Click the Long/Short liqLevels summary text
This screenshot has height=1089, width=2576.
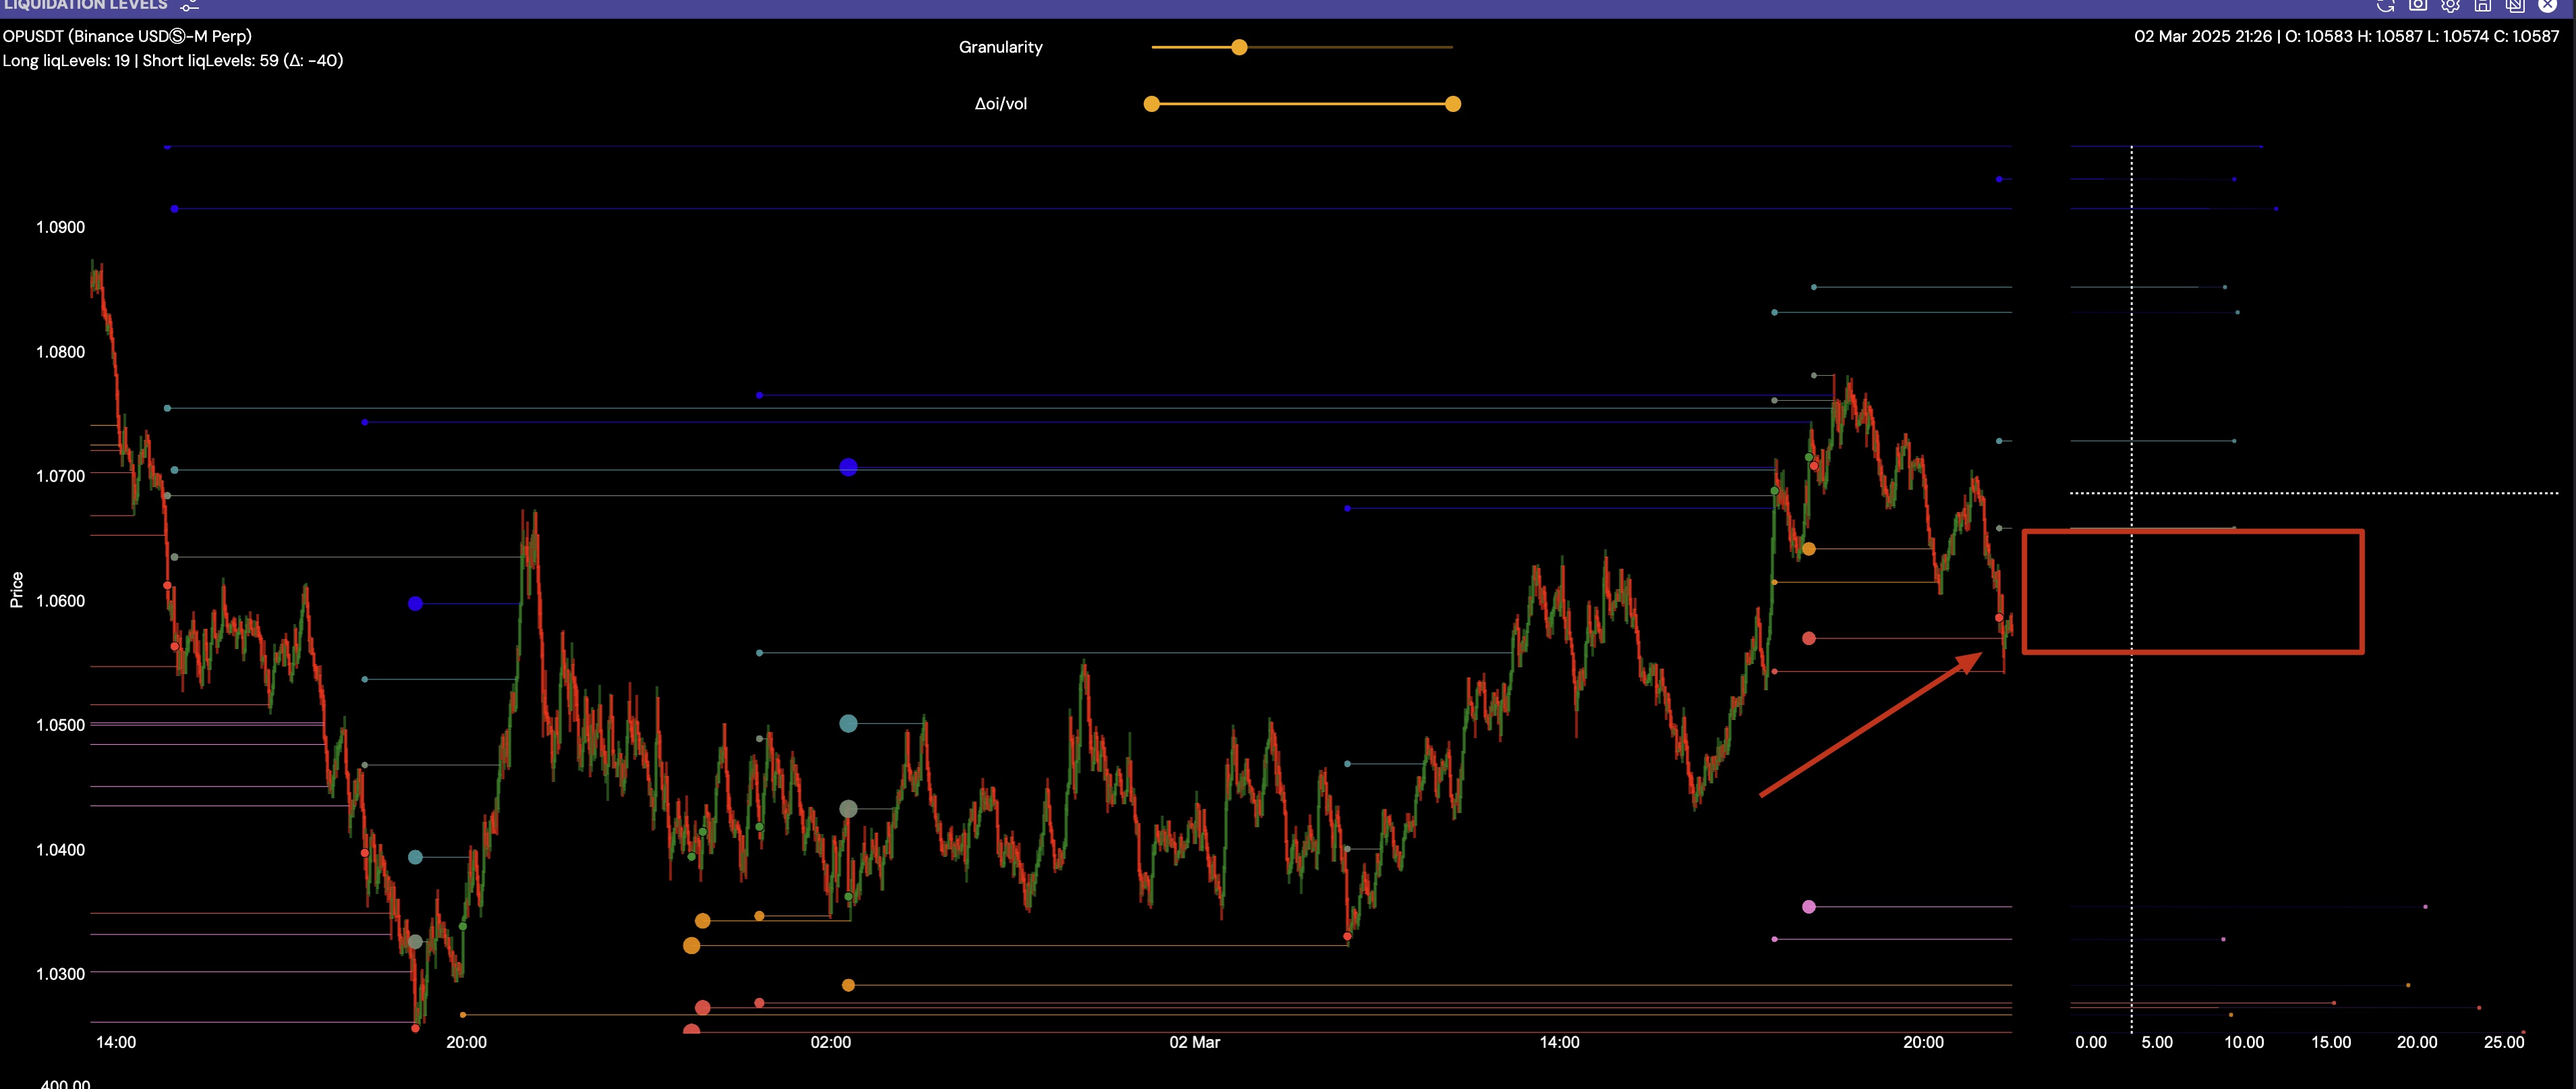pyautogui.click(x=172, y=61)
